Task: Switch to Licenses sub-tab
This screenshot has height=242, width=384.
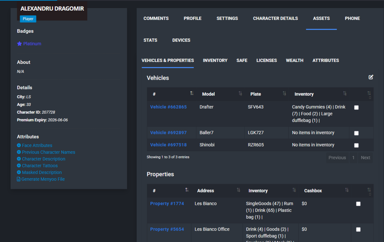Action: [x=266, y=60]
